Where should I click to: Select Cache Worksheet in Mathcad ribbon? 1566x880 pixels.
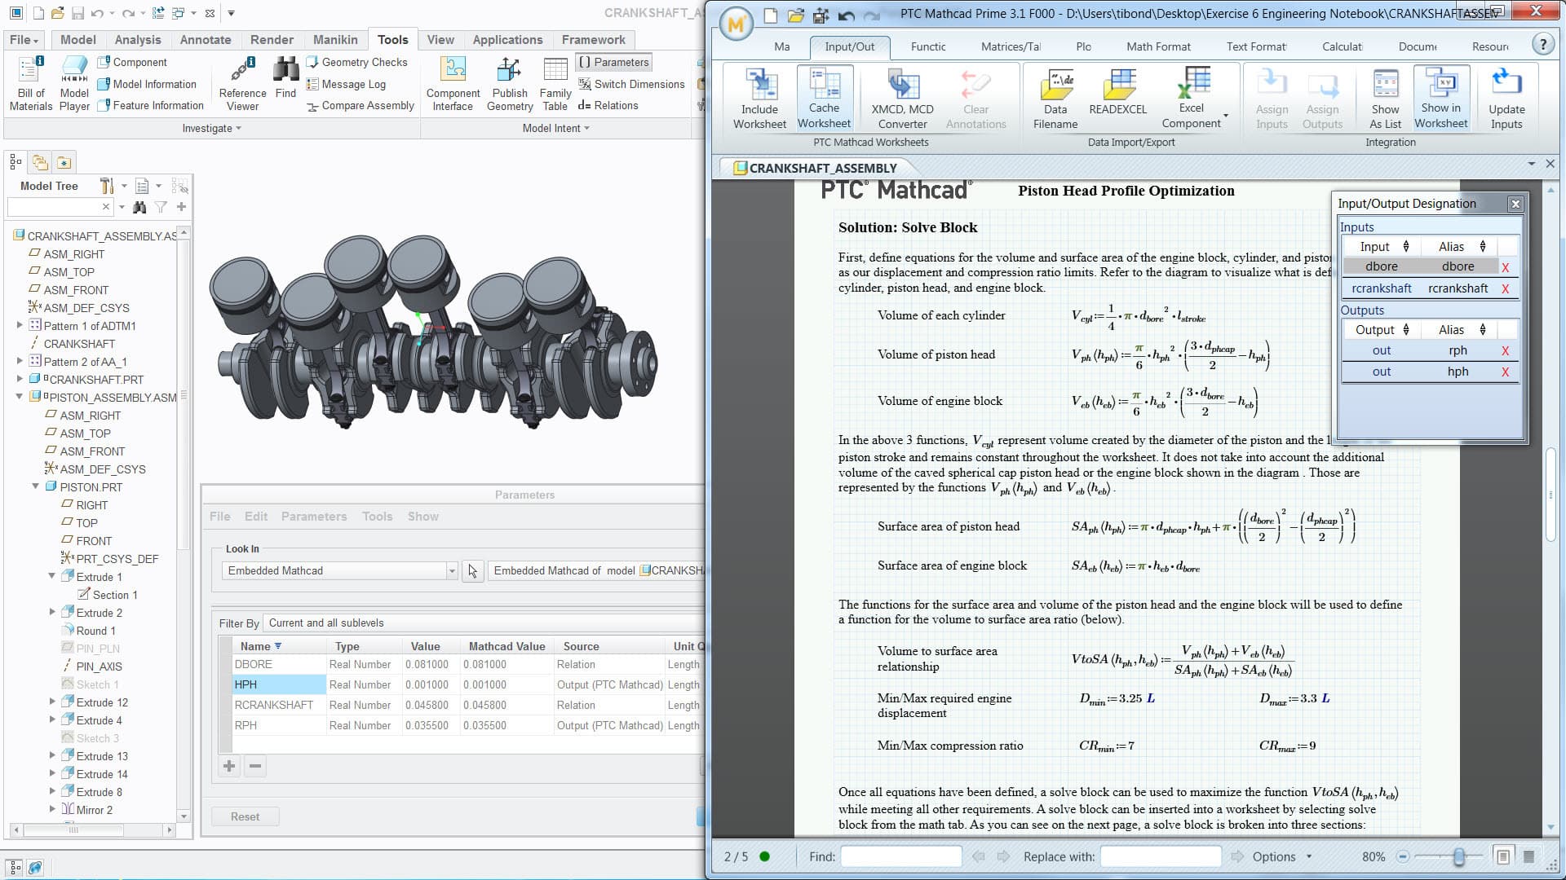coord(824,96)
